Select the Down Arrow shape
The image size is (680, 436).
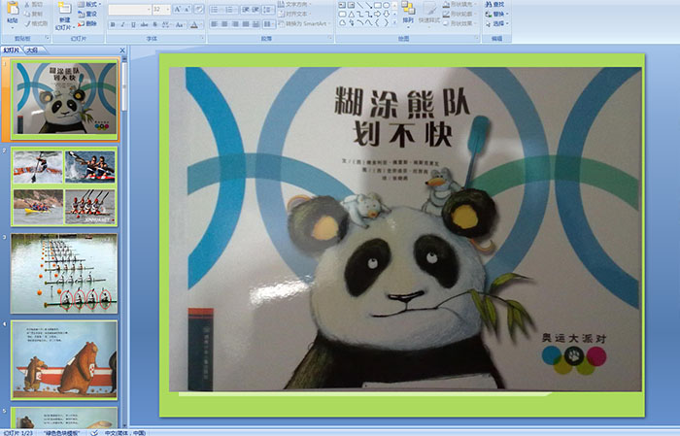point(386,14)
